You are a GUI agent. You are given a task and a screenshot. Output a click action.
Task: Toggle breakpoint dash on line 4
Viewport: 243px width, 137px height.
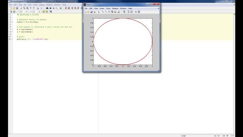12,22
